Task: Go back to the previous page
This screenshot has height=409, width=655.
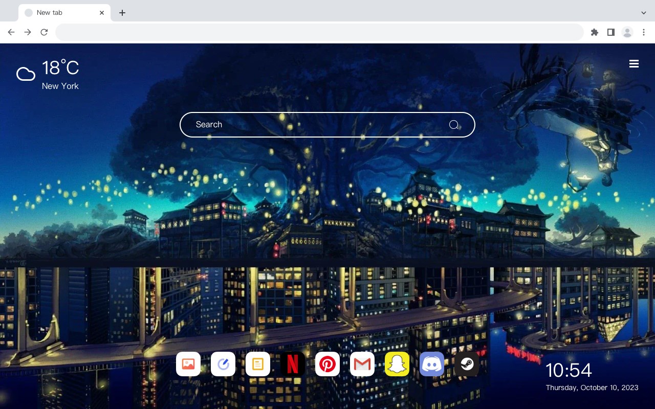Action: [x=11, y=32]
